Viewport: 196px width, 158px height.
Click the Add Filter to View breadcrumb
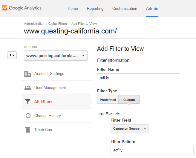point(84,24)
